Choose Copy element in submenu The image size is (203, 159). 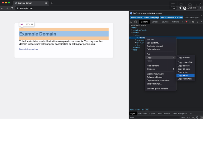point(185,57)
